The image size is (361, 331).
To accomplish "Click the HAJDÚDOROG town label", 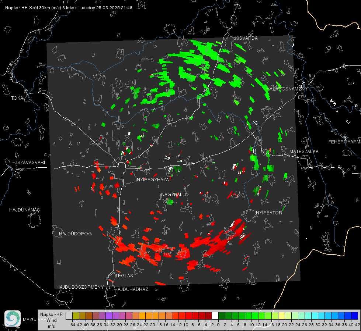I will click(75, 234).
